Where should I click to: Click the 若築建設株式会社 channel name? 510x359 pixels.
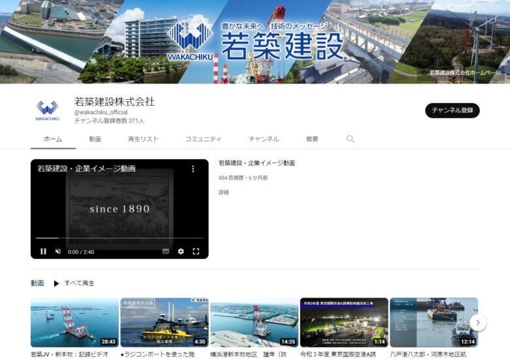point(114,102)
